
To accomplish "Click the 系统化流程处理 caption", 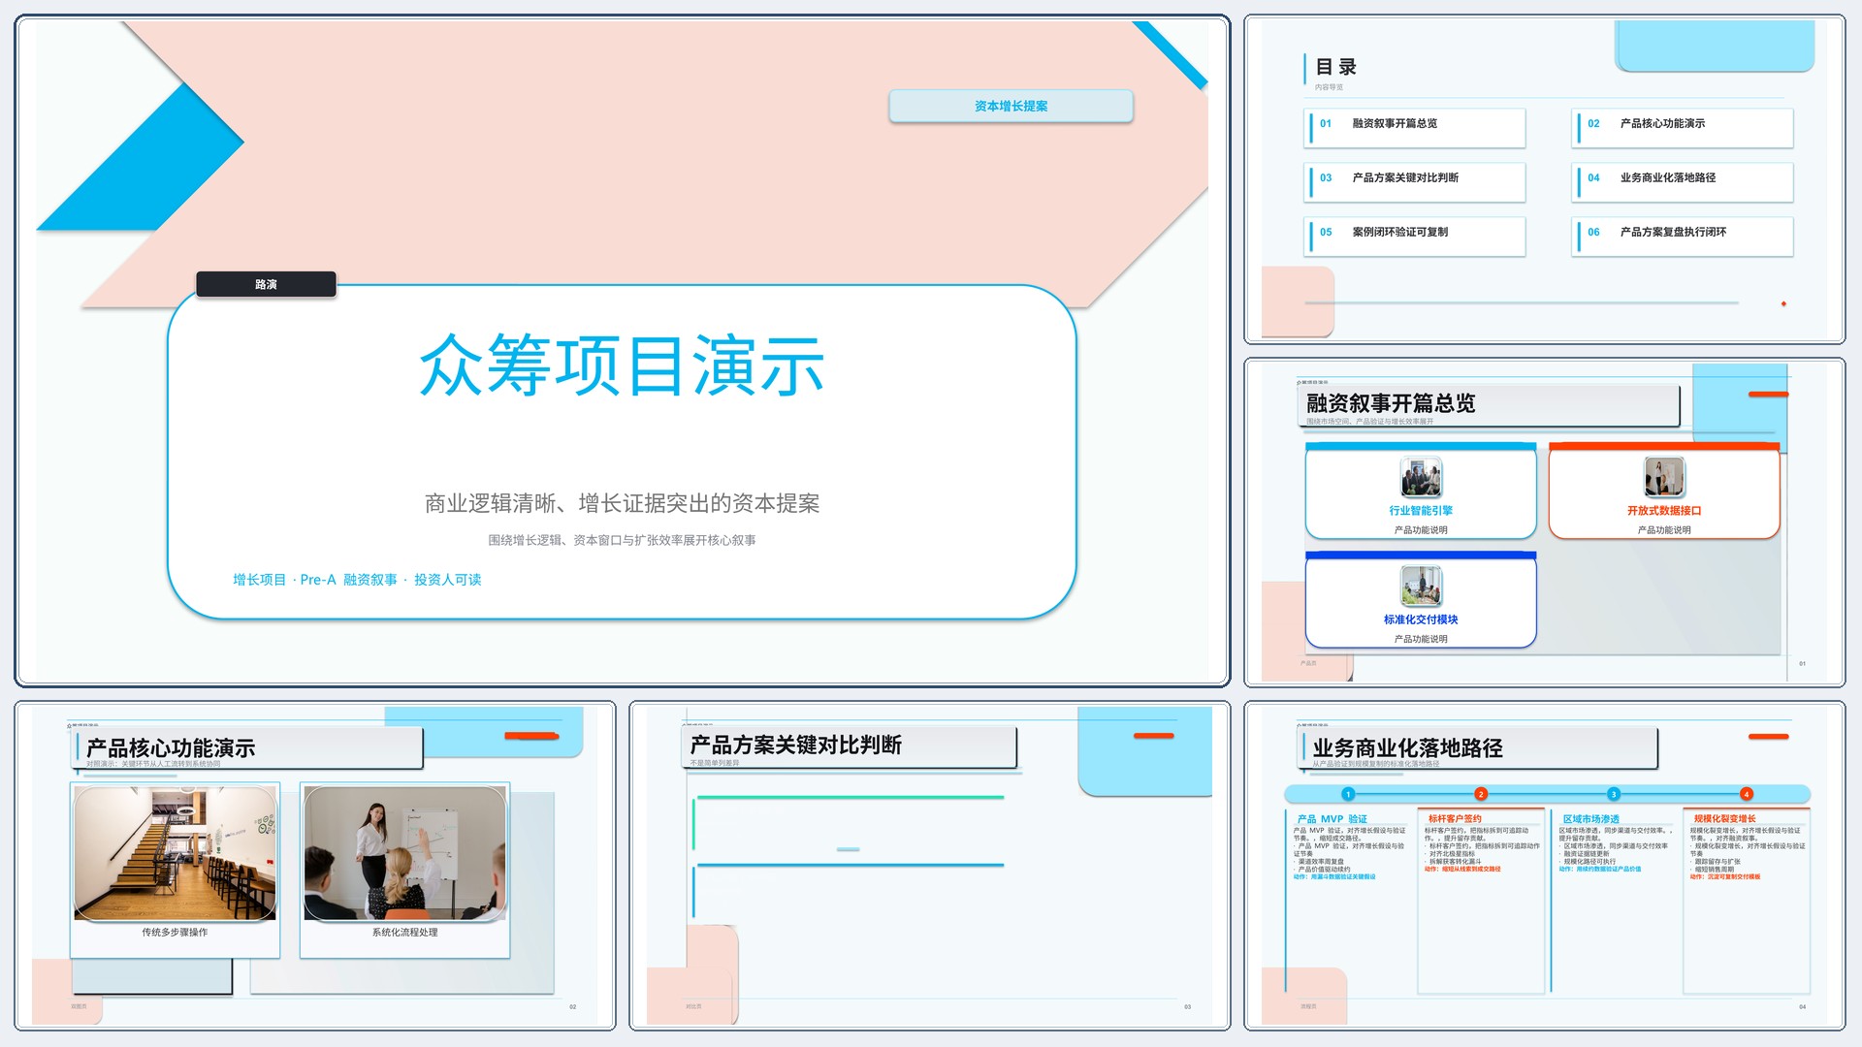I will [x=404, y=933].
